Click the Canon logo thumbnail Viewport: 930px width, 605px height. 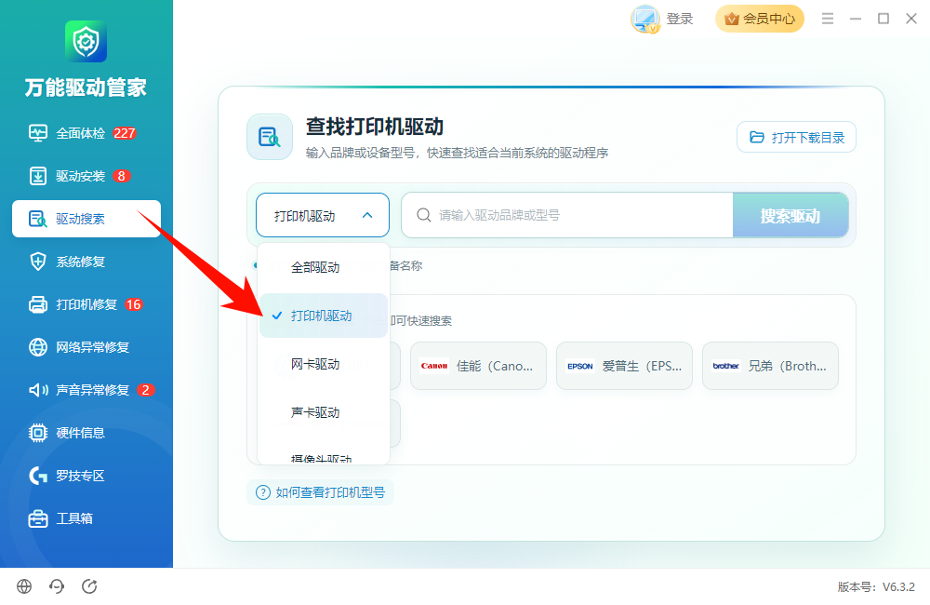(x=434, y=366)
